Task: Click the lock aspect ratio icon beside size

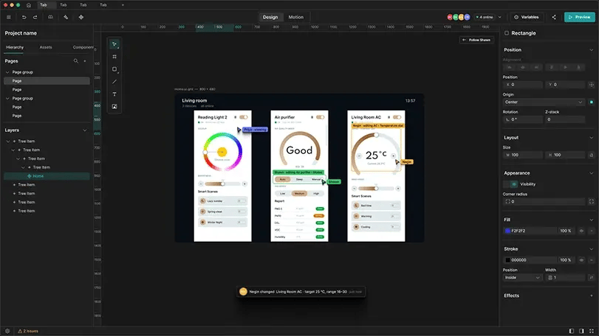Action: 592,155
